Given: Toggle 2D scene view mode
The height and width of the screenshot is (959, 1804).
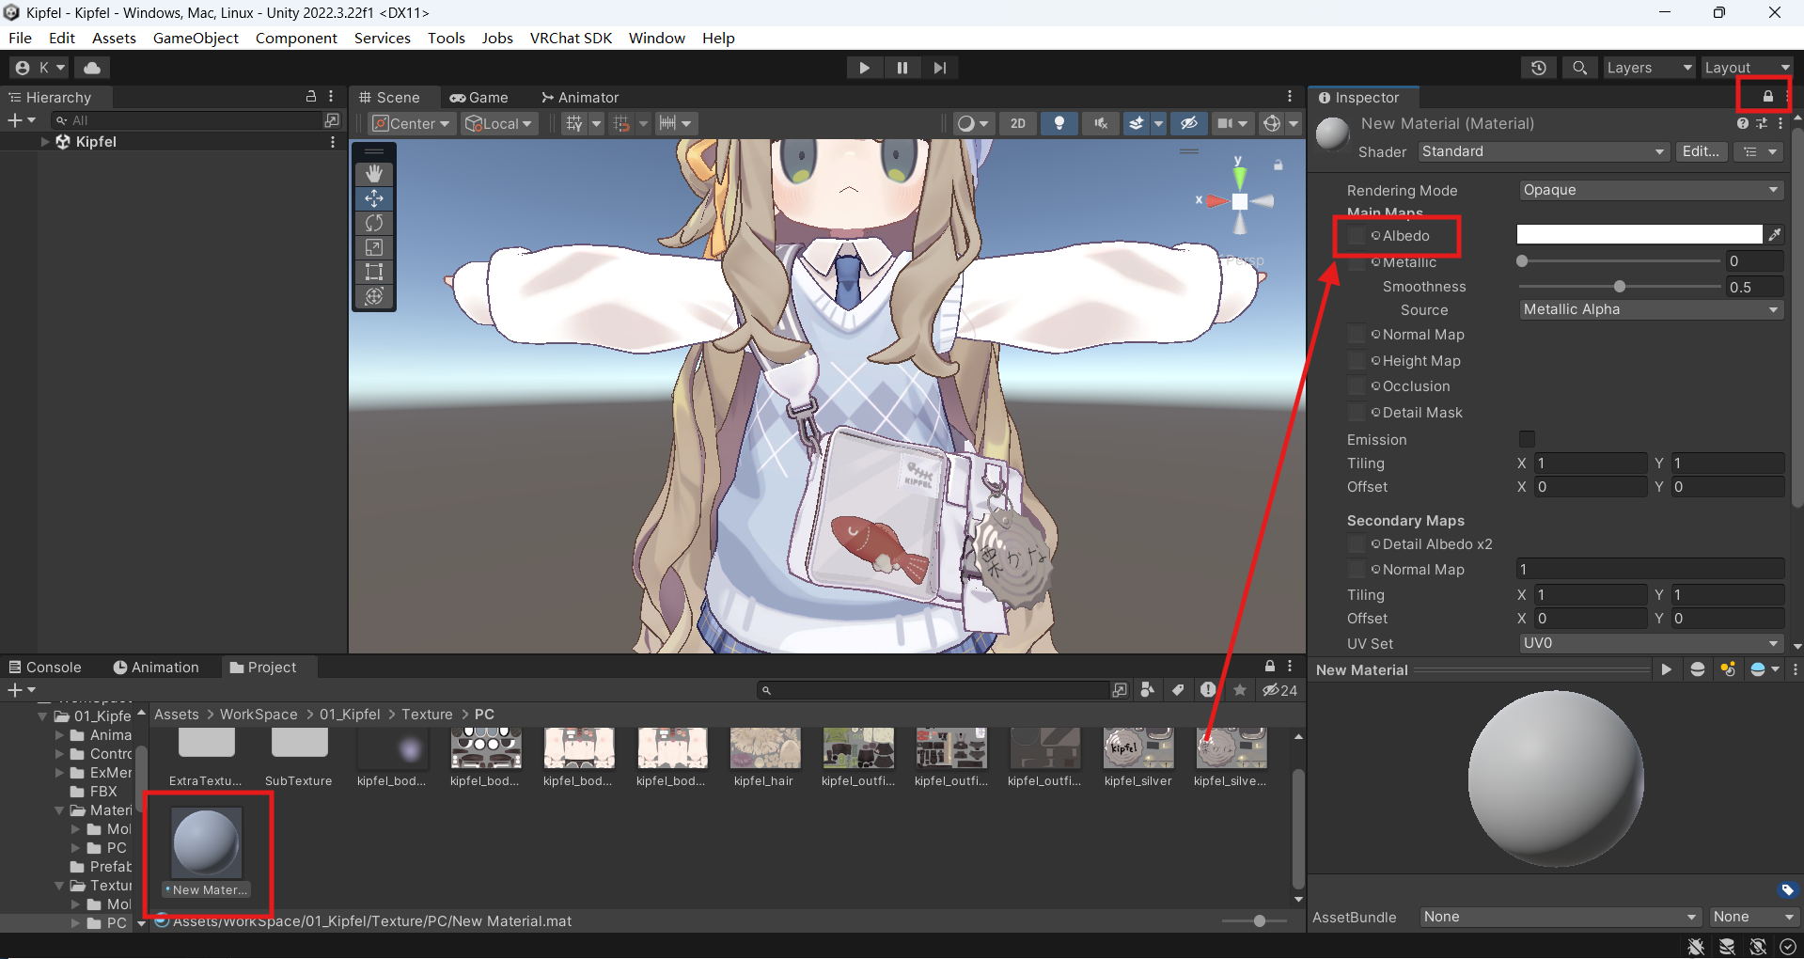Looking at the screenshot, I should click(1018, 123).
